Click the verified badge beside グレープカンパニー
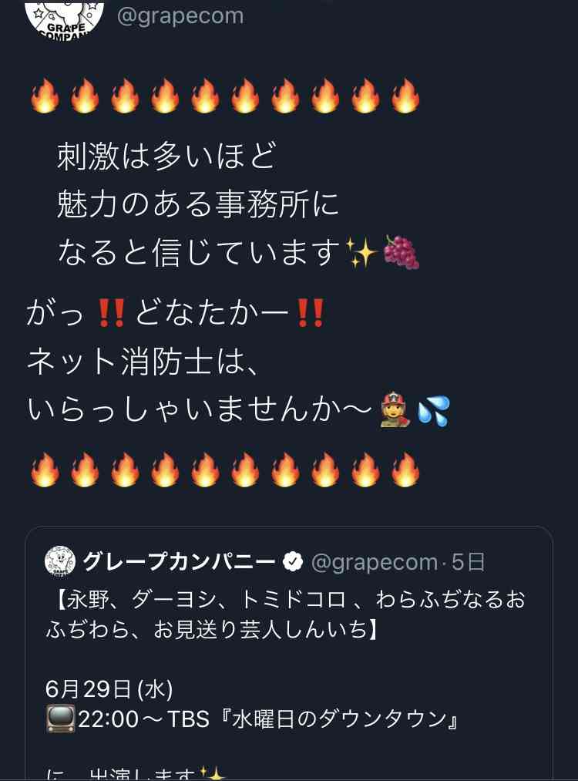The height and width of the screenshot is (781, 578). 293,562
